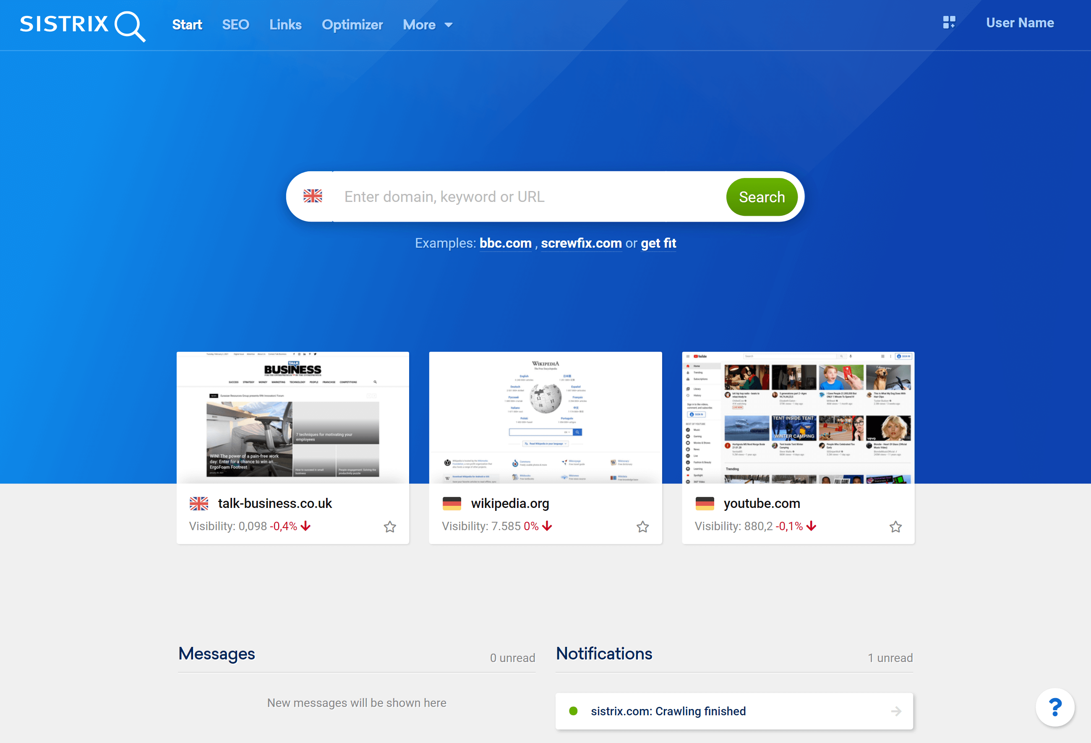
Task: Click the Messages heading
Action: point(217,654)
